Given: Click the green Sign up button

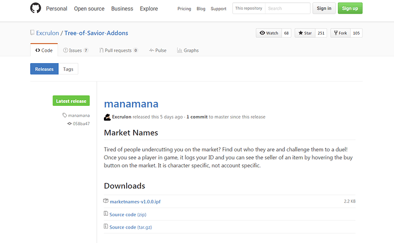Looking at the screenshot, I should click(349, 9).
